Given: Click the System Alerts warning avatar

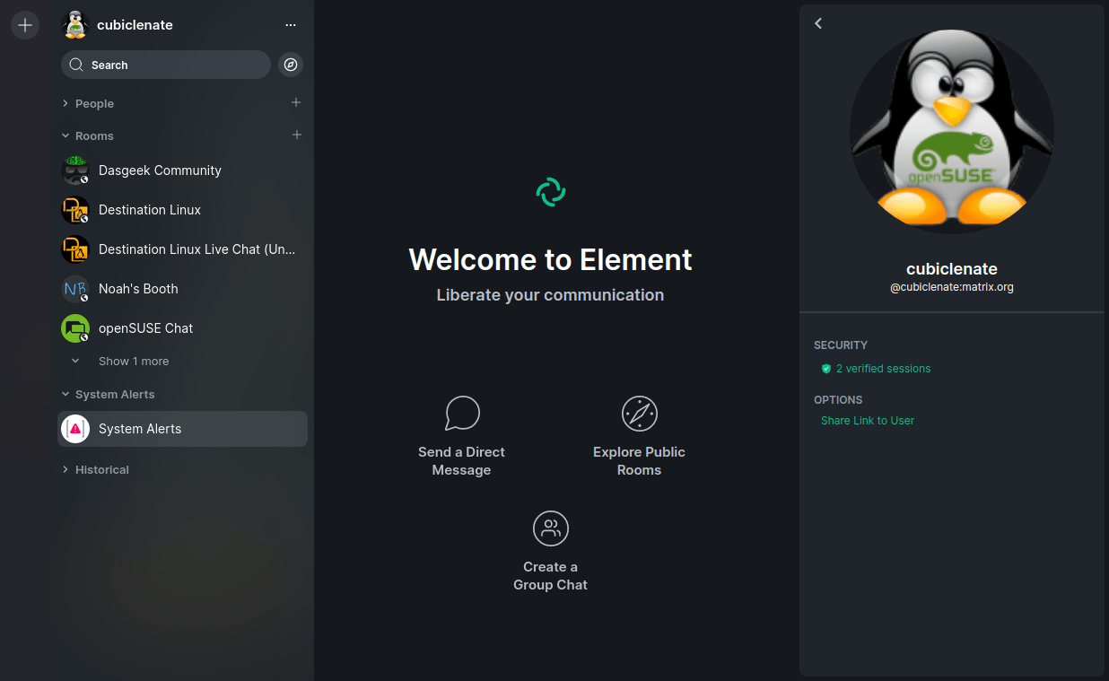Looking at the screenshot, I should point(75,429).
